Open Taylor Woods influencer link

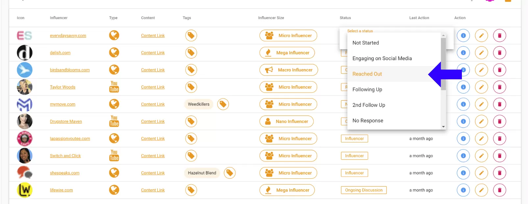click(x=63, y=87)
